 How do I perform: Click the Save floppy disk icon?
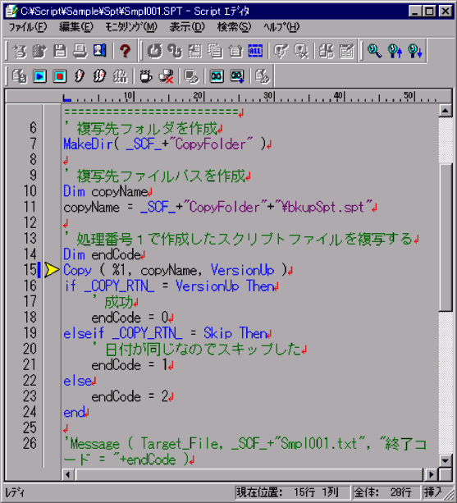coord(60,51)
